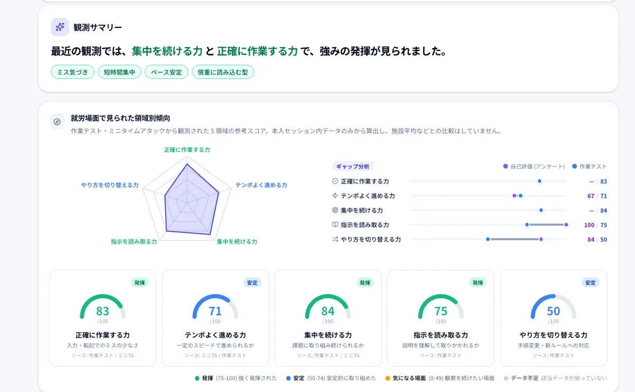Click the 就労場面で見られた領域別傾向 heading
Screen dimensions: 635x392
pos(121,118)
